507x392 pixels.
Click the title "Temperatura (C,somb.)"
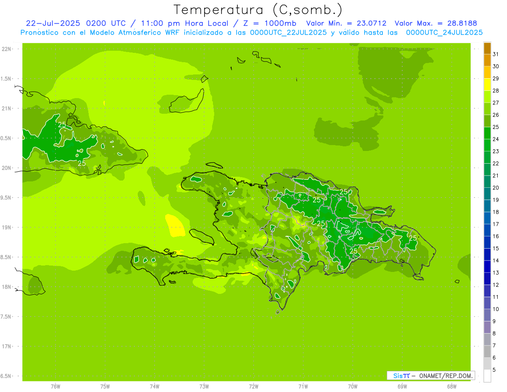(x=258, y=10)
